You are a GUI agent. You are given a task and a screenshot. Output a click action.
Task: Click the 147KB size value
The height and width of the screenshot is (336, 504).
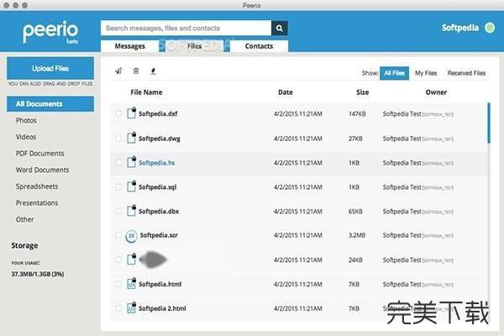coord(357,114)
